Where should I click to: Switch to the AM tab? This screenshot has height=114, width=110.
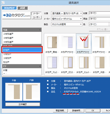(22, 8)
